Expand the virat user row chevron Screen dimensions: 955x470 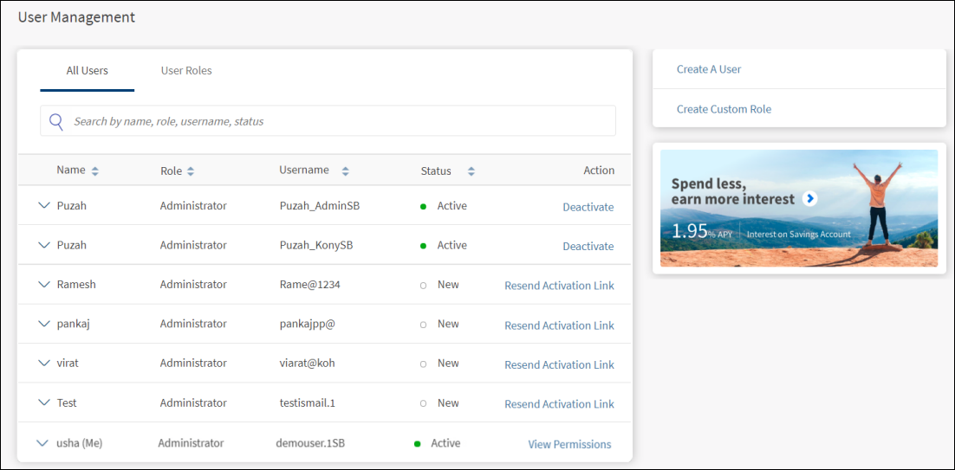[44, 364]
